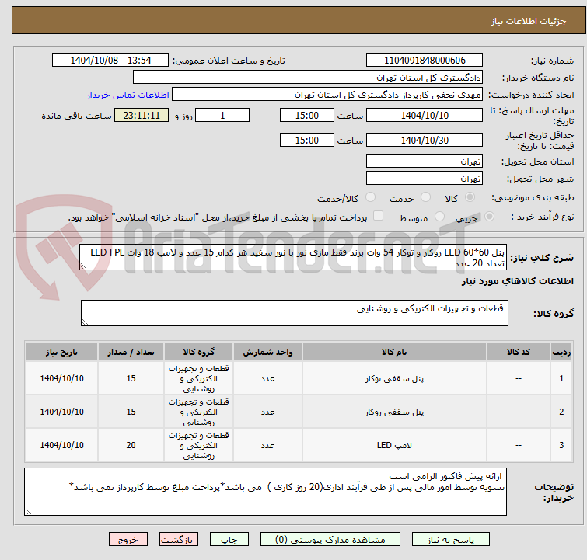Viewport: 587px width, 560px height.
Task: Select the کالا radio button
Action: point(470,197)
